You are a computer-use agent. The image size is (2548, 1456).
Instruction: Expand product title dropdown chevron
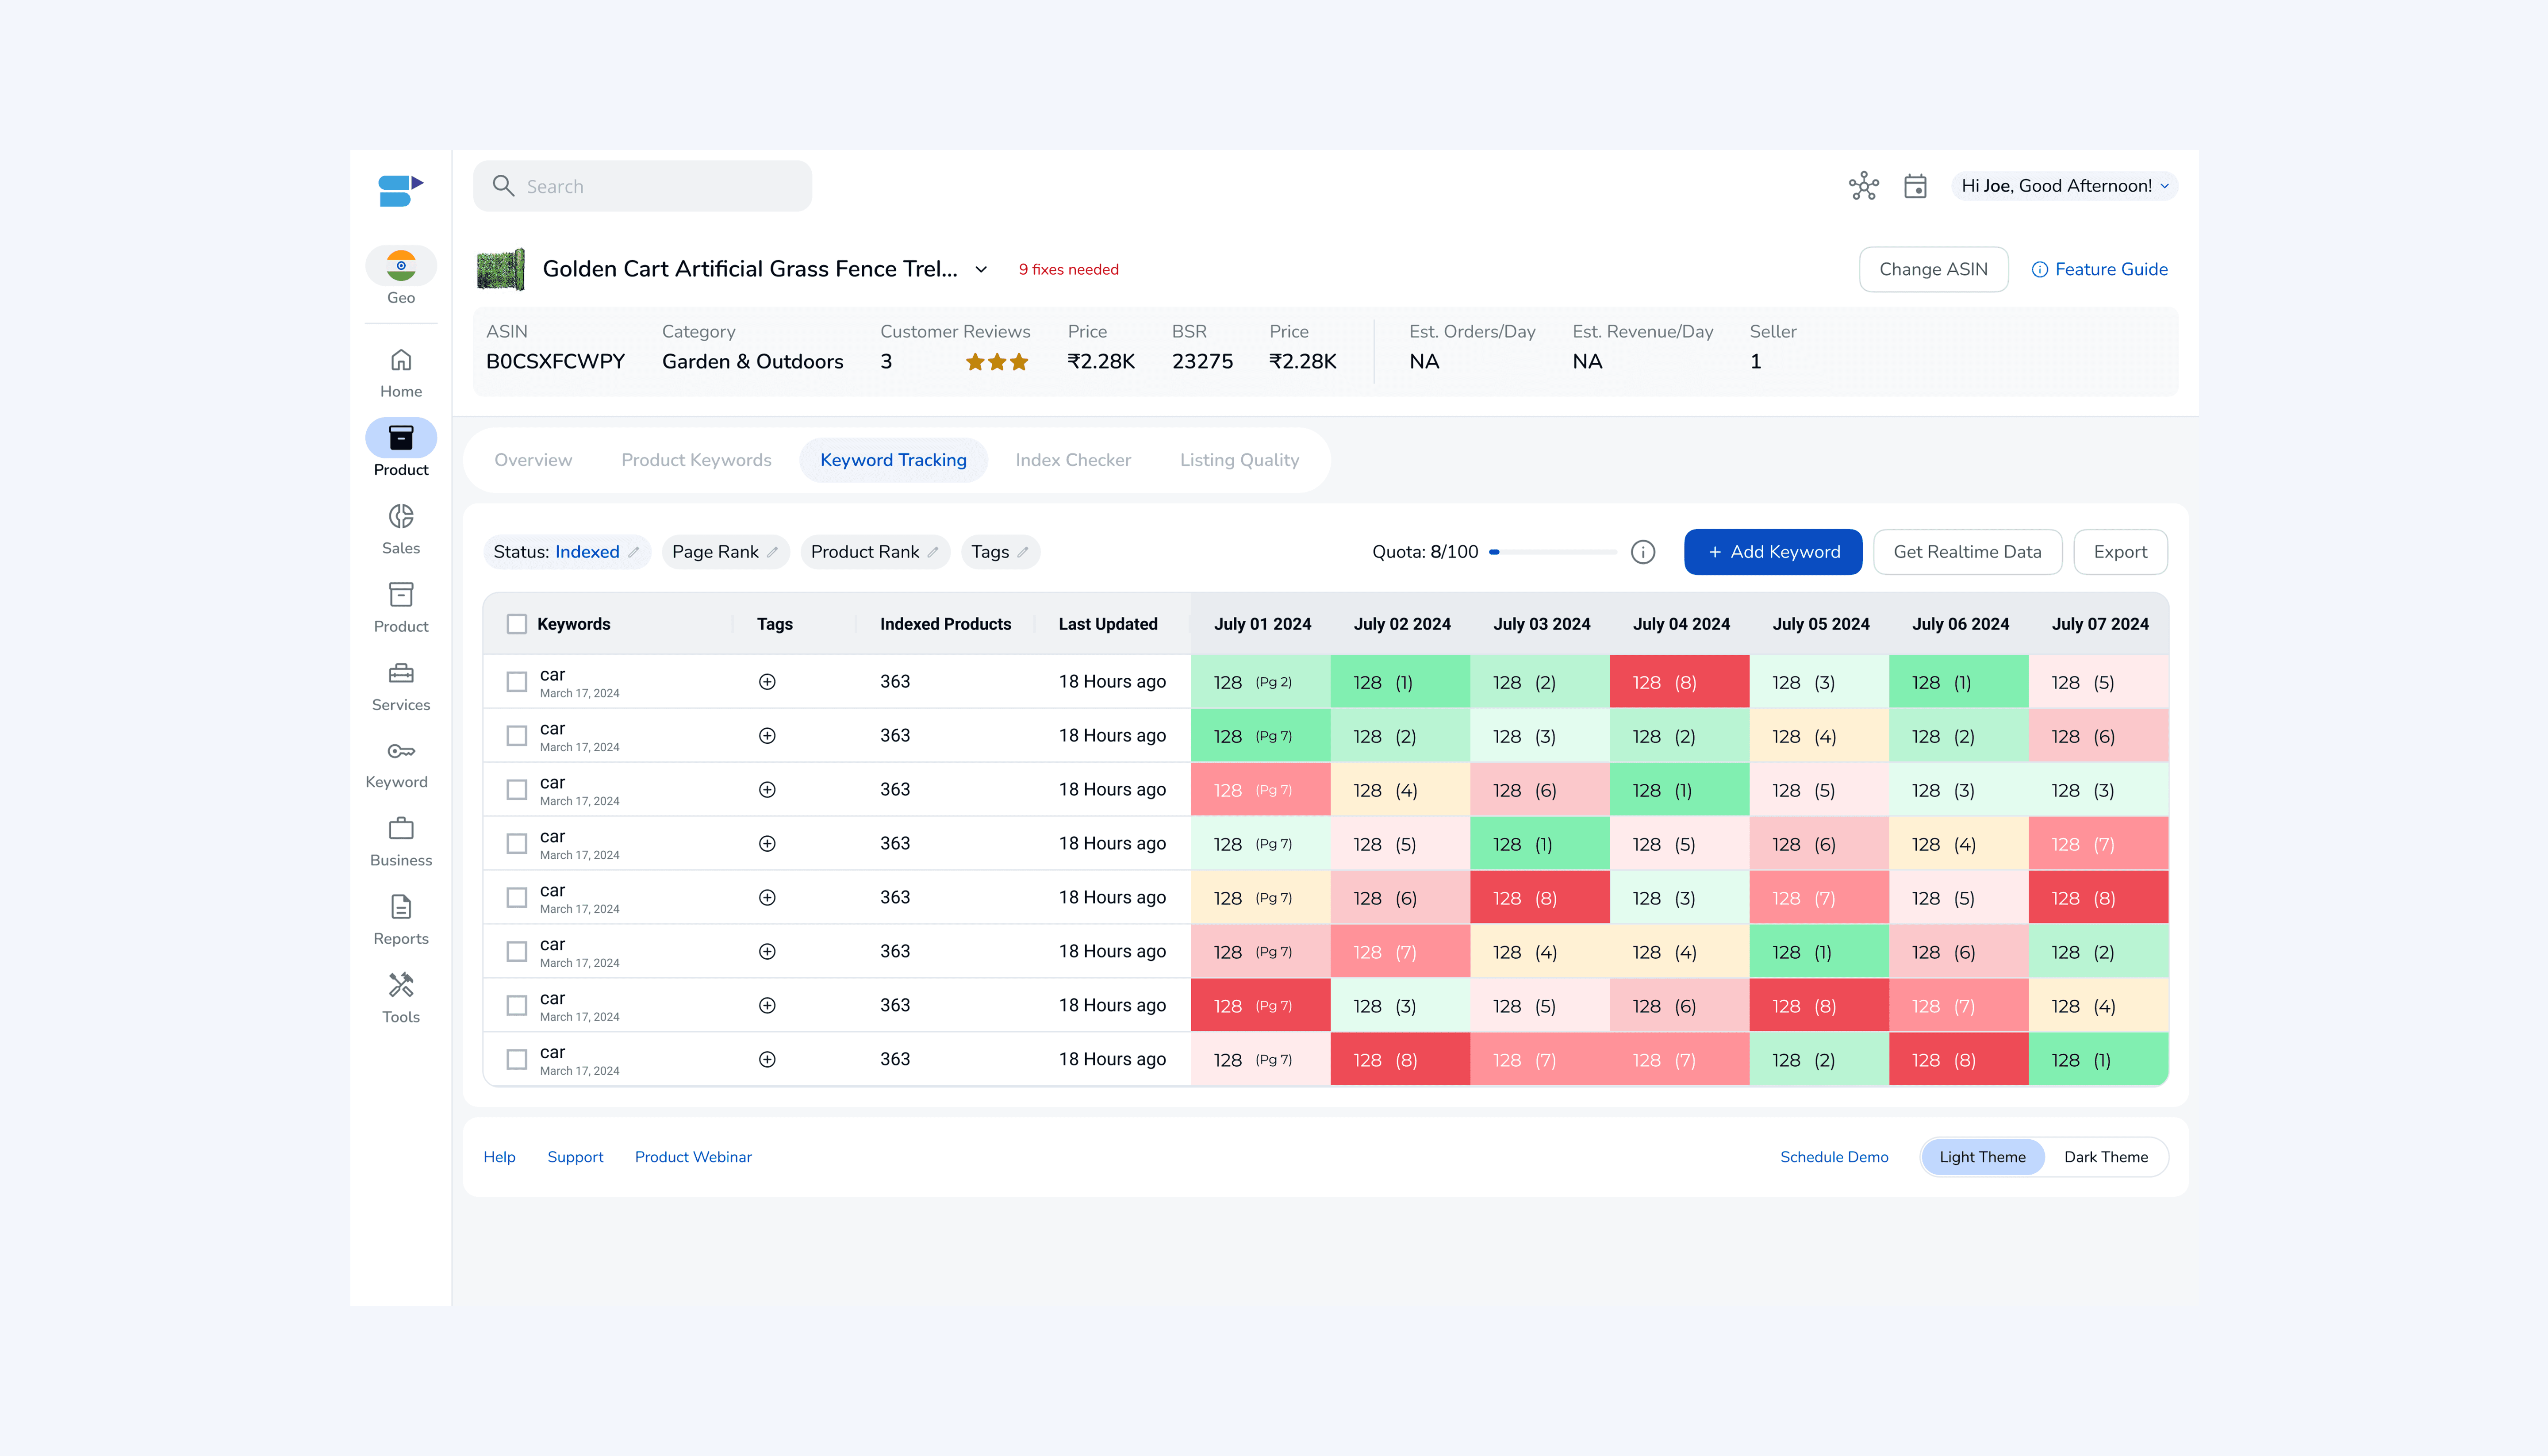coord(981,270)
